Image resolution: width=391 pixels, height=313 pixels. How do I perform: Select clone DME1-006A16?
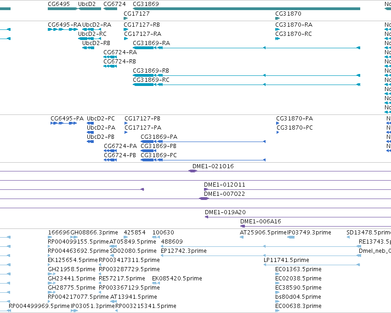click(x=261, y=222)
